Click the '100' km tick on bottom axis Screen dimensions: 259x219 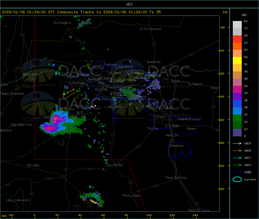click(x=149, y=215)
